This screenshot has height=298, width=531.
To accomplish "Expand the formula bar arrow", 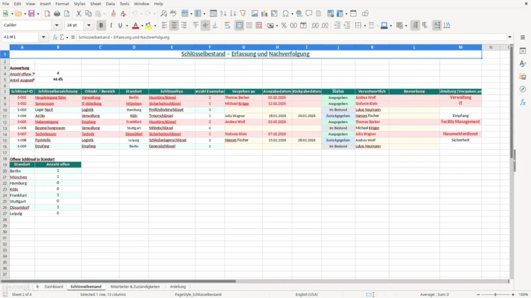I will pyautogui.click(x=510, y=37).
